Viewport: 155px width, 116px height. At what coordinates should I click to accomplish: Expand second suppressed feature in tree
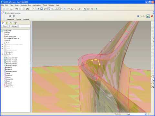[2, 46]
